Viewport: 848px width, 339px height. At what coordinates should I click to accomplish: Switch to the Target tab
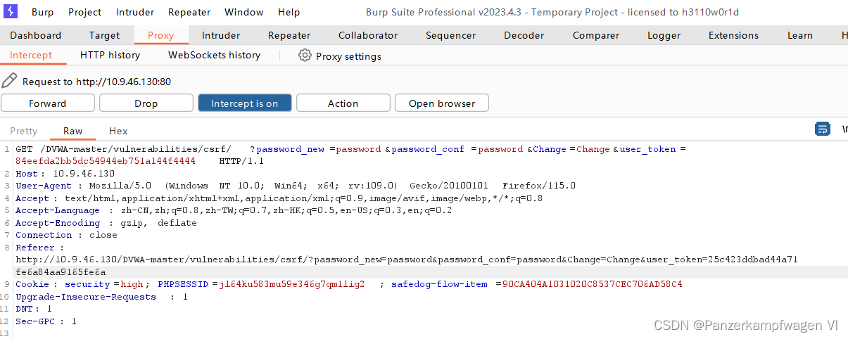pos(104,35)
